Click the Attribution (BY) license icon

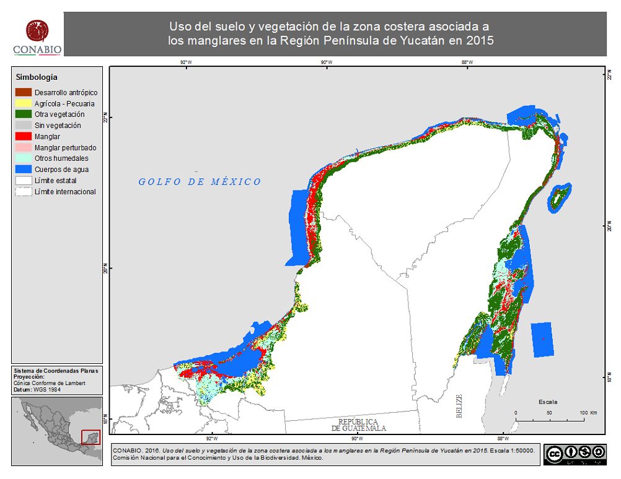(570, 452)
